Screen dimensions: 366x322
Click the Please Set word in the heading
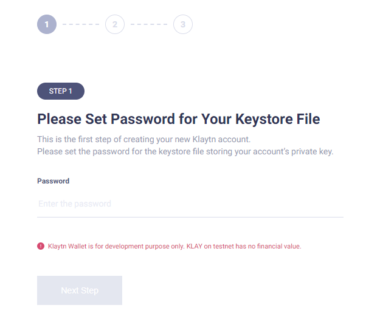point(72,119)
